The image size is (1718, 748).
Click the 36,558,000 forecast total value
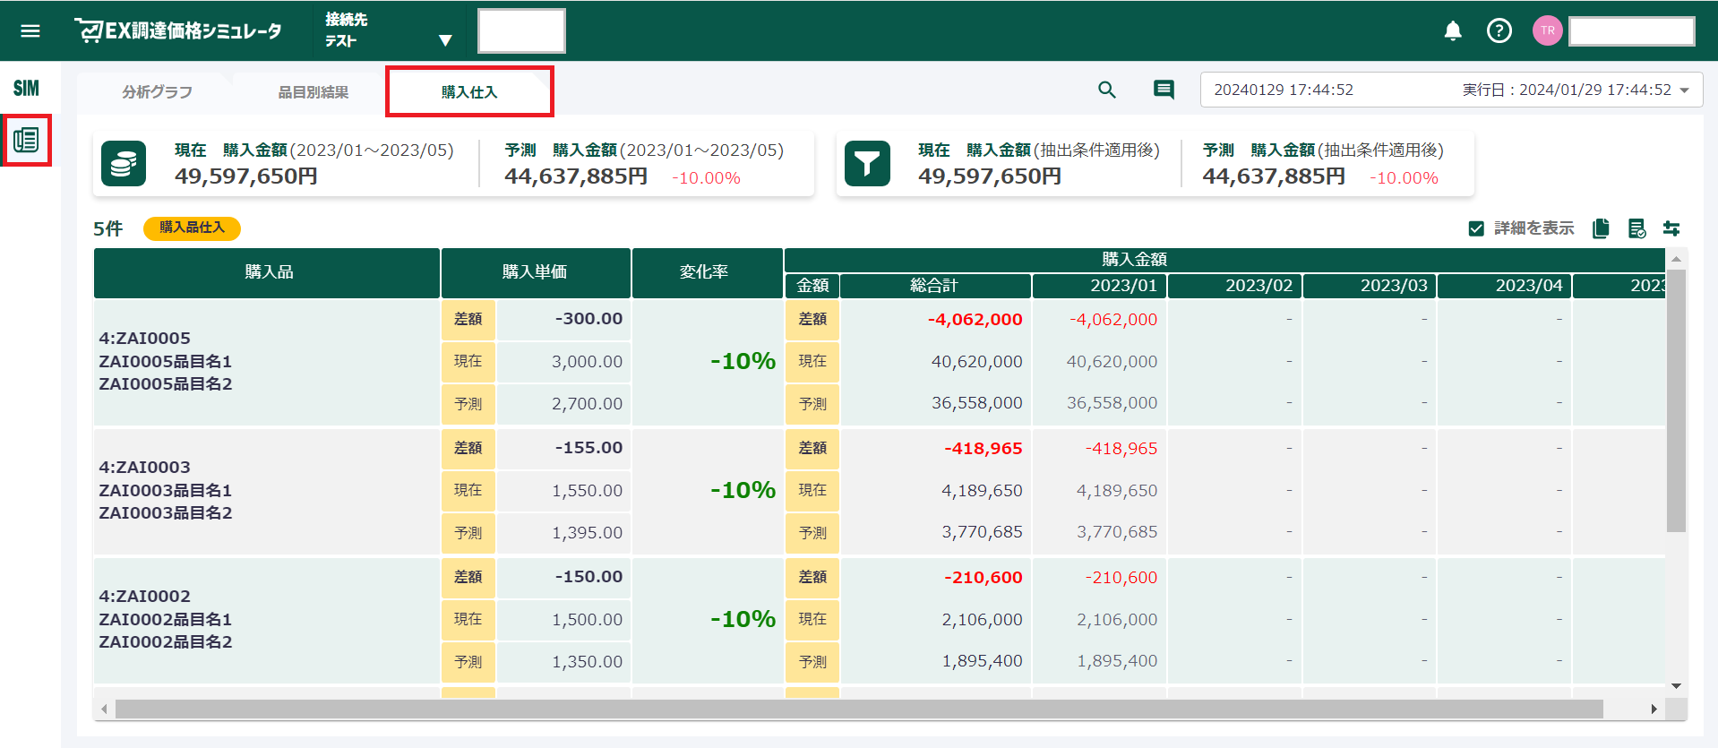[976, 403]
